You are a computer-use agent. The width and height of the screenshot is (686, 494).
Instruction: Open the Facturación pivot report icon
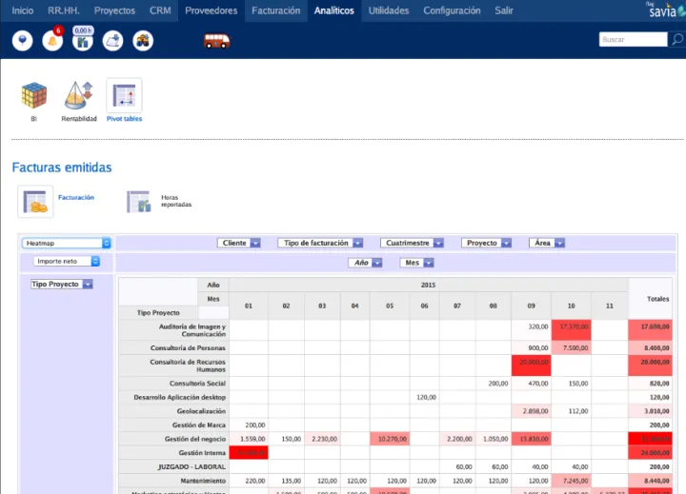35,201
